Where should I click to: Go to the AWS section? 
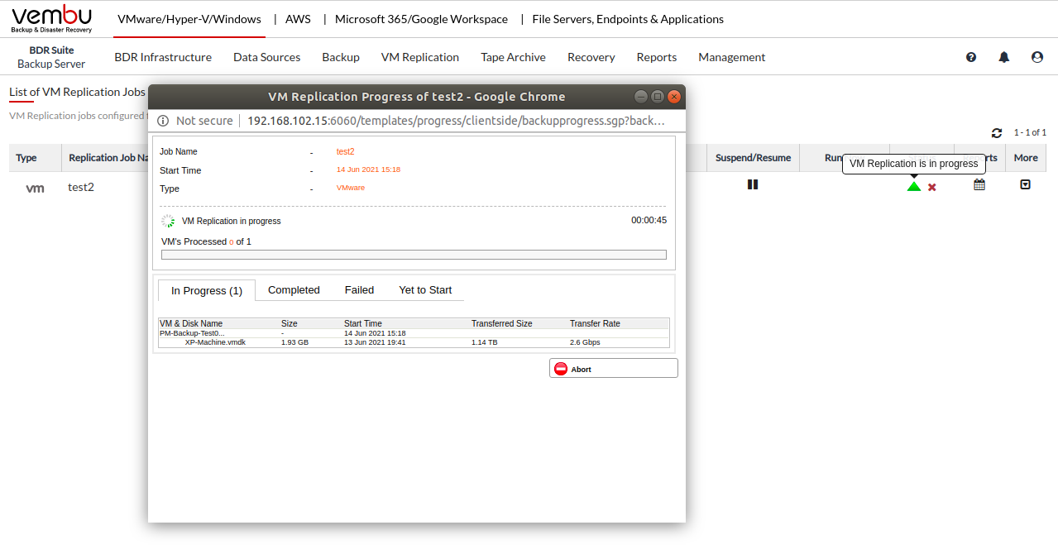[x=298, y=19]
